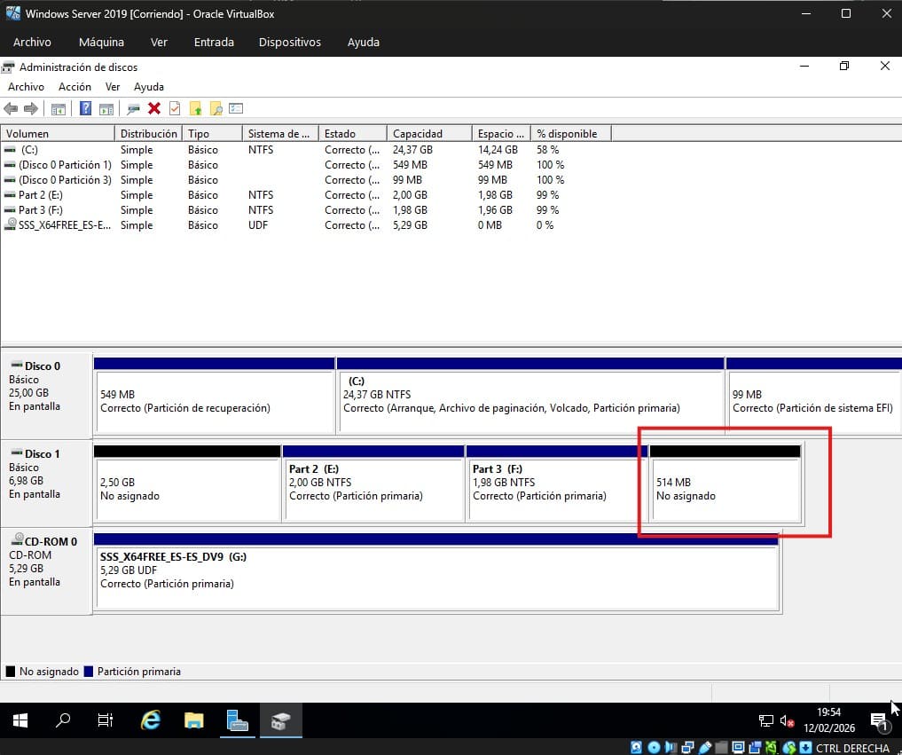Click the red X delete toolbar icon
Screen dimensions: 902x755
coord(153,108)
